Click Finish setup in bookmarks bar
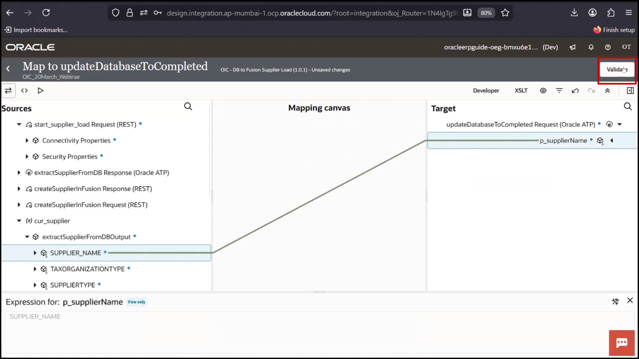 click(x=614, y=30)
